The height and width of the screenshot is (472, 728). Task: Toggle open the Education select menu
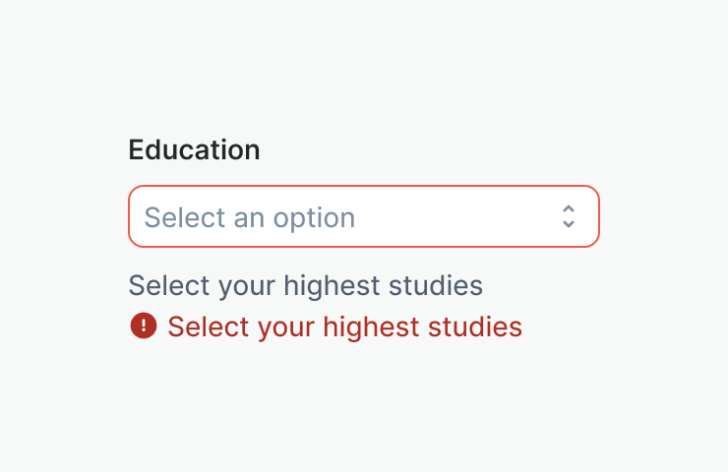click(x=363, y=216)
